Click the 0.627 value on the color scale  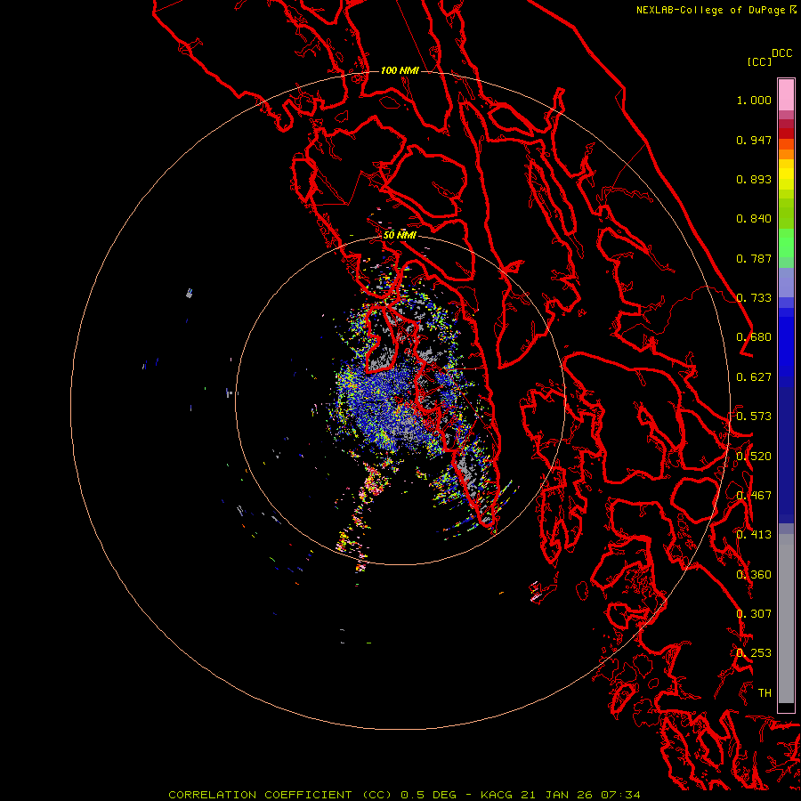(754, 377)
